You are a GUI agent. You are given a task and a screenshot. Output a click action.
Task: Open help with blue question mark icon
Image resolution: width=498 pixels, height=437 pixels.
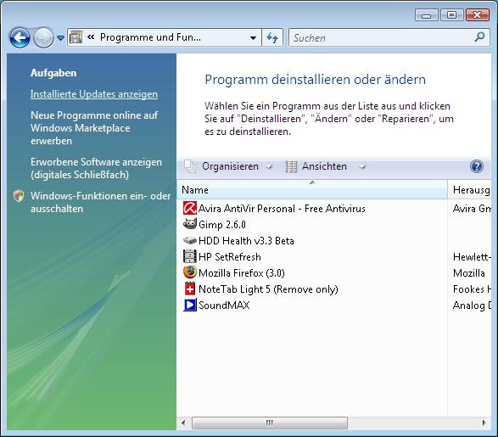[477, 166]
